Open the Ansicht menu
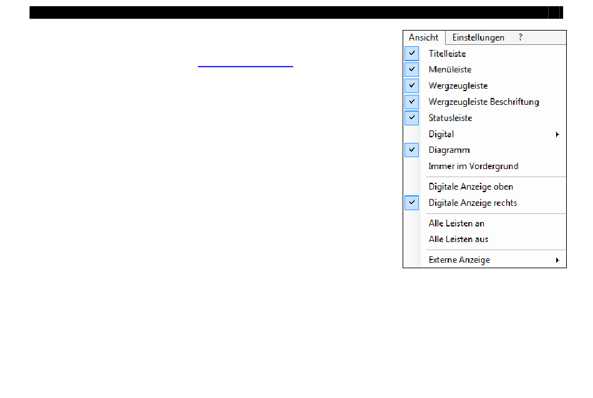 coord(424,38)
